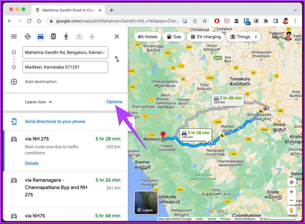Open the Google Maps hamburger menu
The width and height of the screenshot is (305, 224).
(x=14, y=37)
